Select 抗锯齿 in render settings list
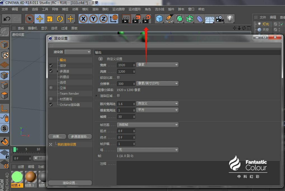 [64, 77]
